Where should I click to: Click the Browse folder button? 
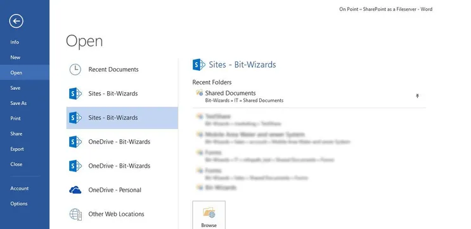click(x=209, y=216)
